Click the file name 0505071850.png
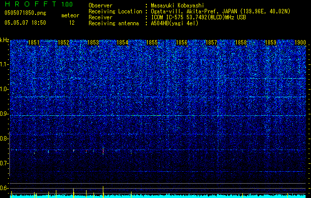The width and height of the screenshot is (311, 198). point(25,13)
